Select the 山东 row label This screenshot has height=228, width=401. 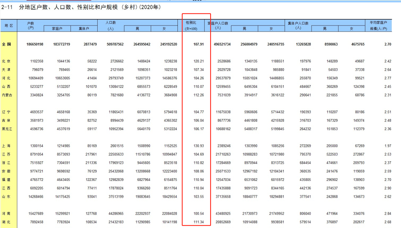pos(6,196)
